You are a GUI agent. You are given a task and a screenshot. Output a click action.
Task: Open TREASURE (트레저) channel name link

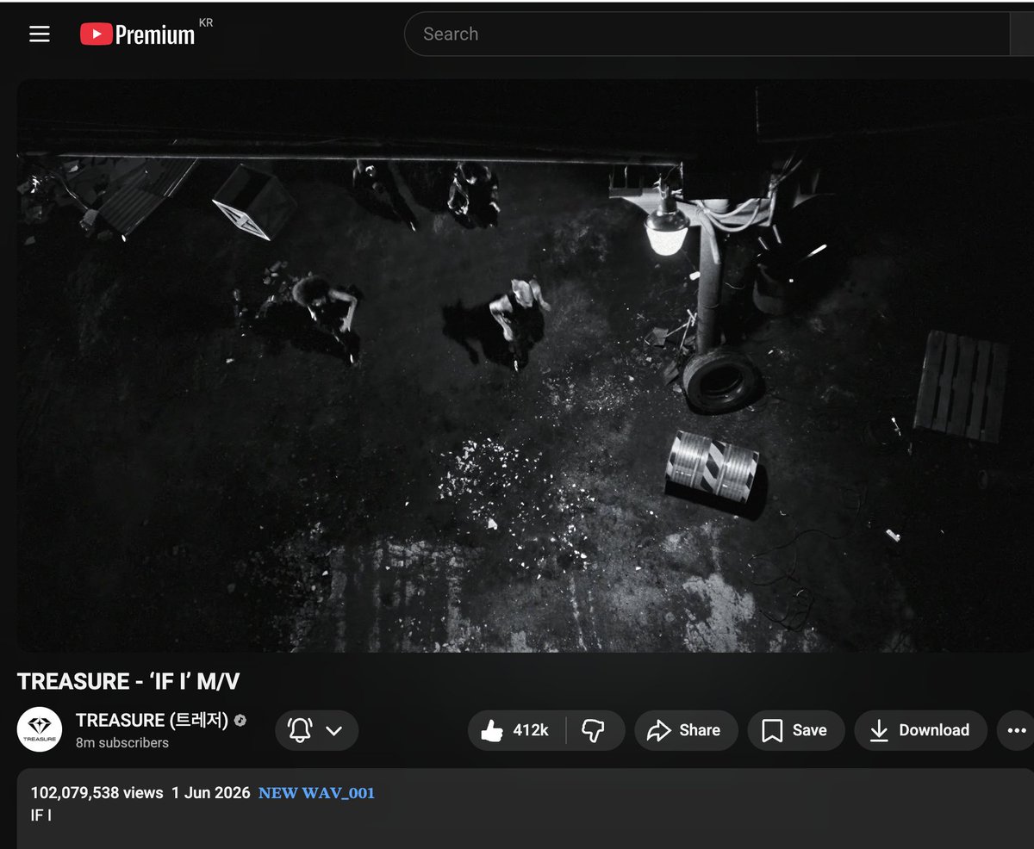(x=152, y=720)
